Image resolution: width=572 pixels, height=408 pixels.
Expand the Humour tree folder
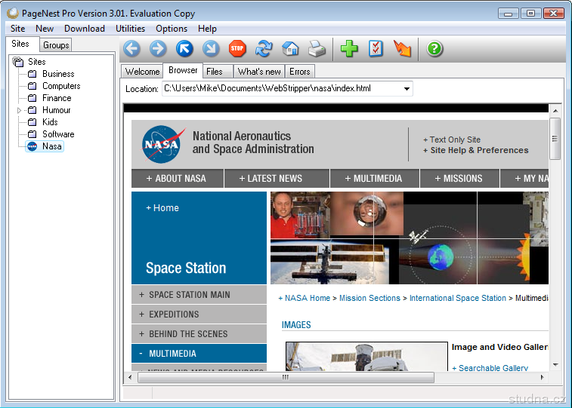click(x=20, y=110)
